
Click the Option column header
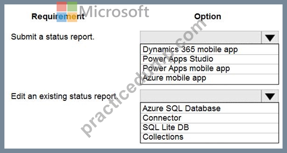(207, 16)
